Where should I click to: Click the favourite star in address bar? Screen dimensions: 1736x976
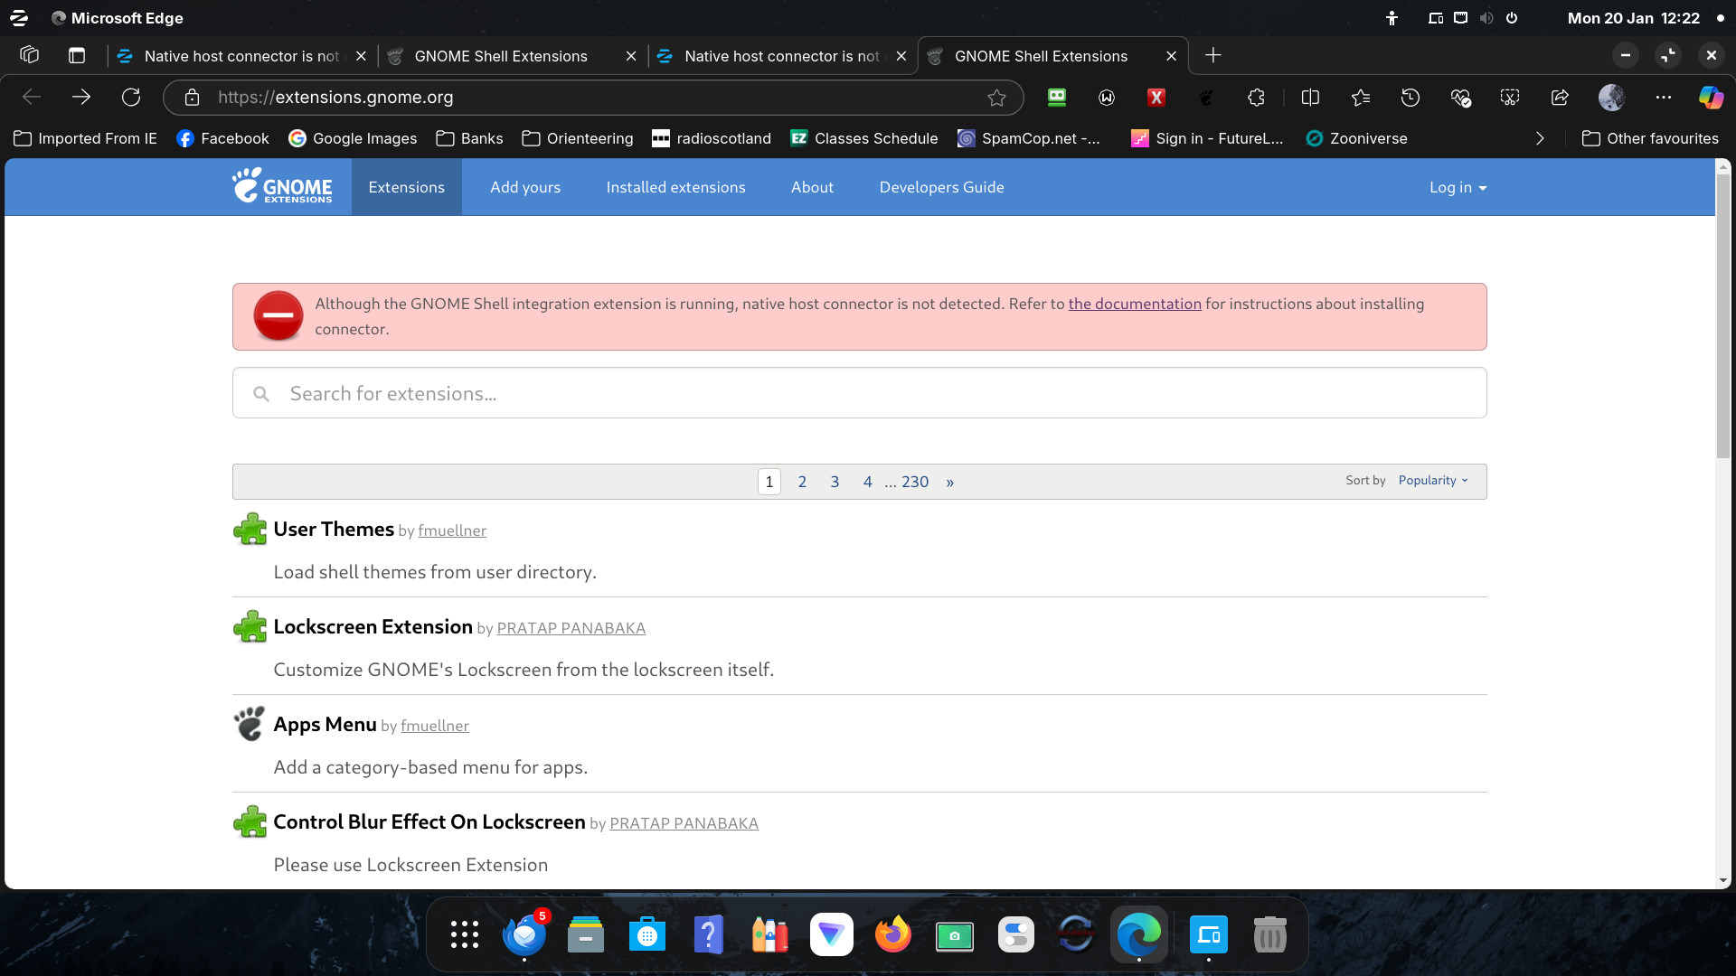point(996,98)
